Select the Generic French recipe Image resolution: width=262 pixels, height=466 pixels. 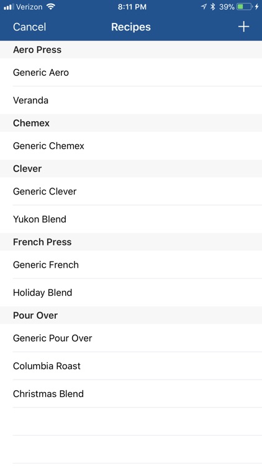pyautogui.click(x=131, y=265)
